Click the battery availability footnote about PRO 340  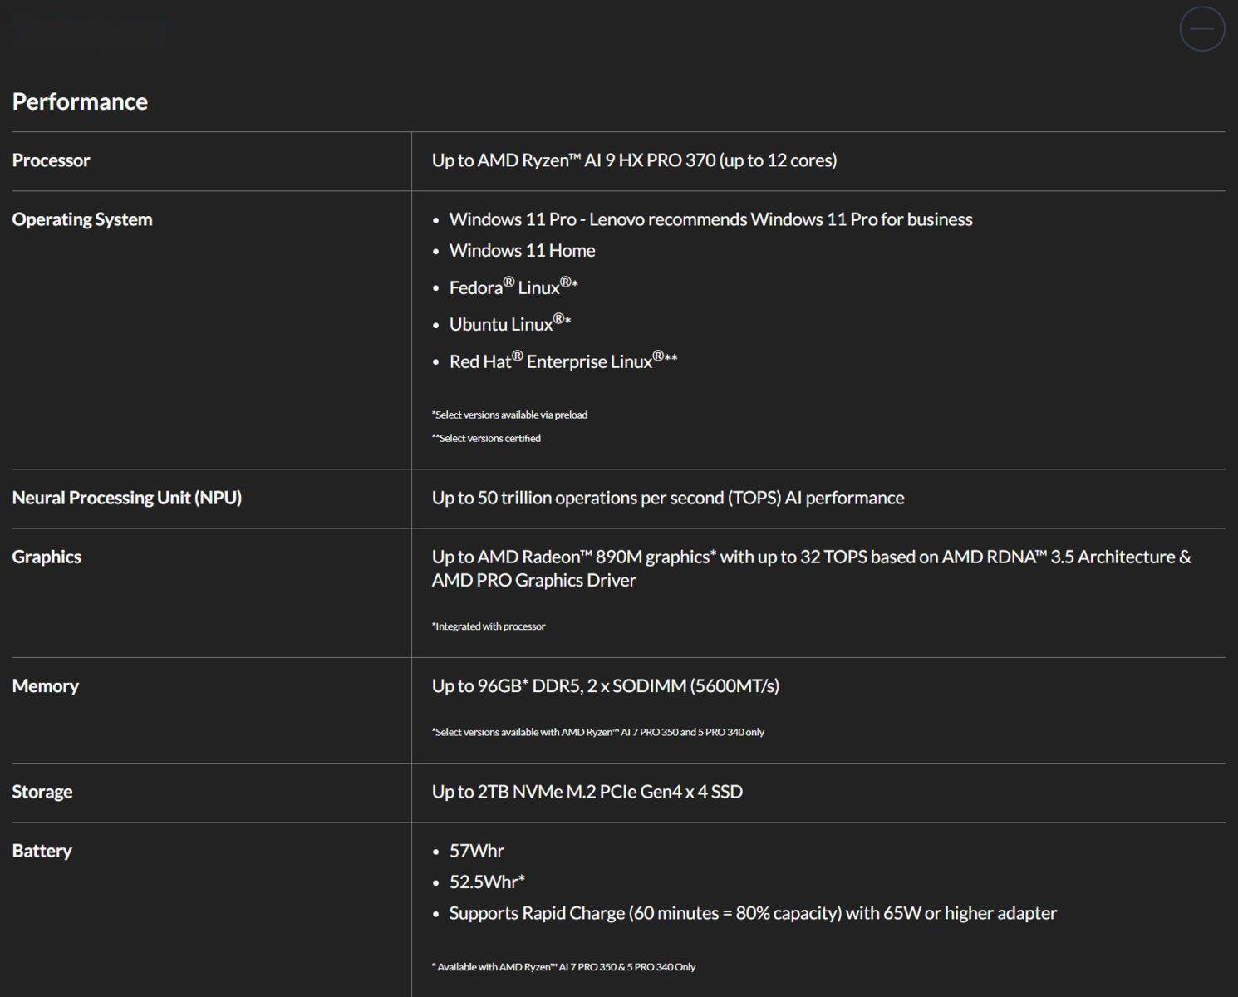563,967
